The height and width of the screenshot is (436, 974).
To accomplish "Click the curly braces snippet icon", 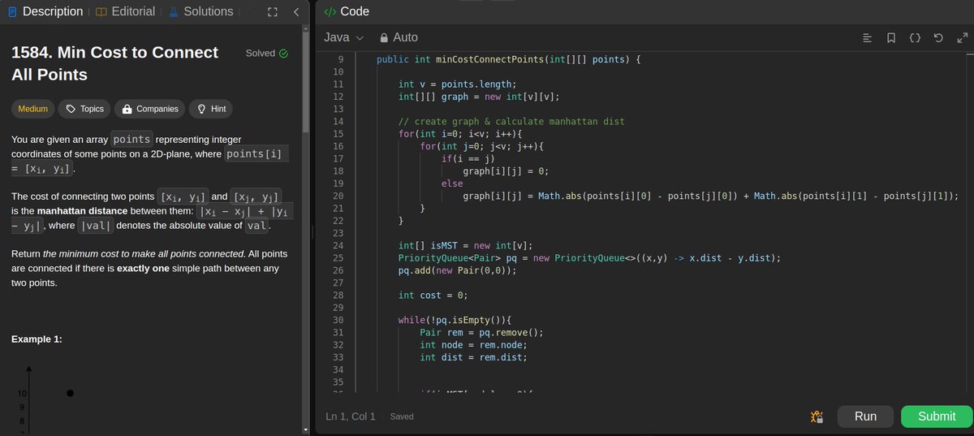I will (915, 37).
